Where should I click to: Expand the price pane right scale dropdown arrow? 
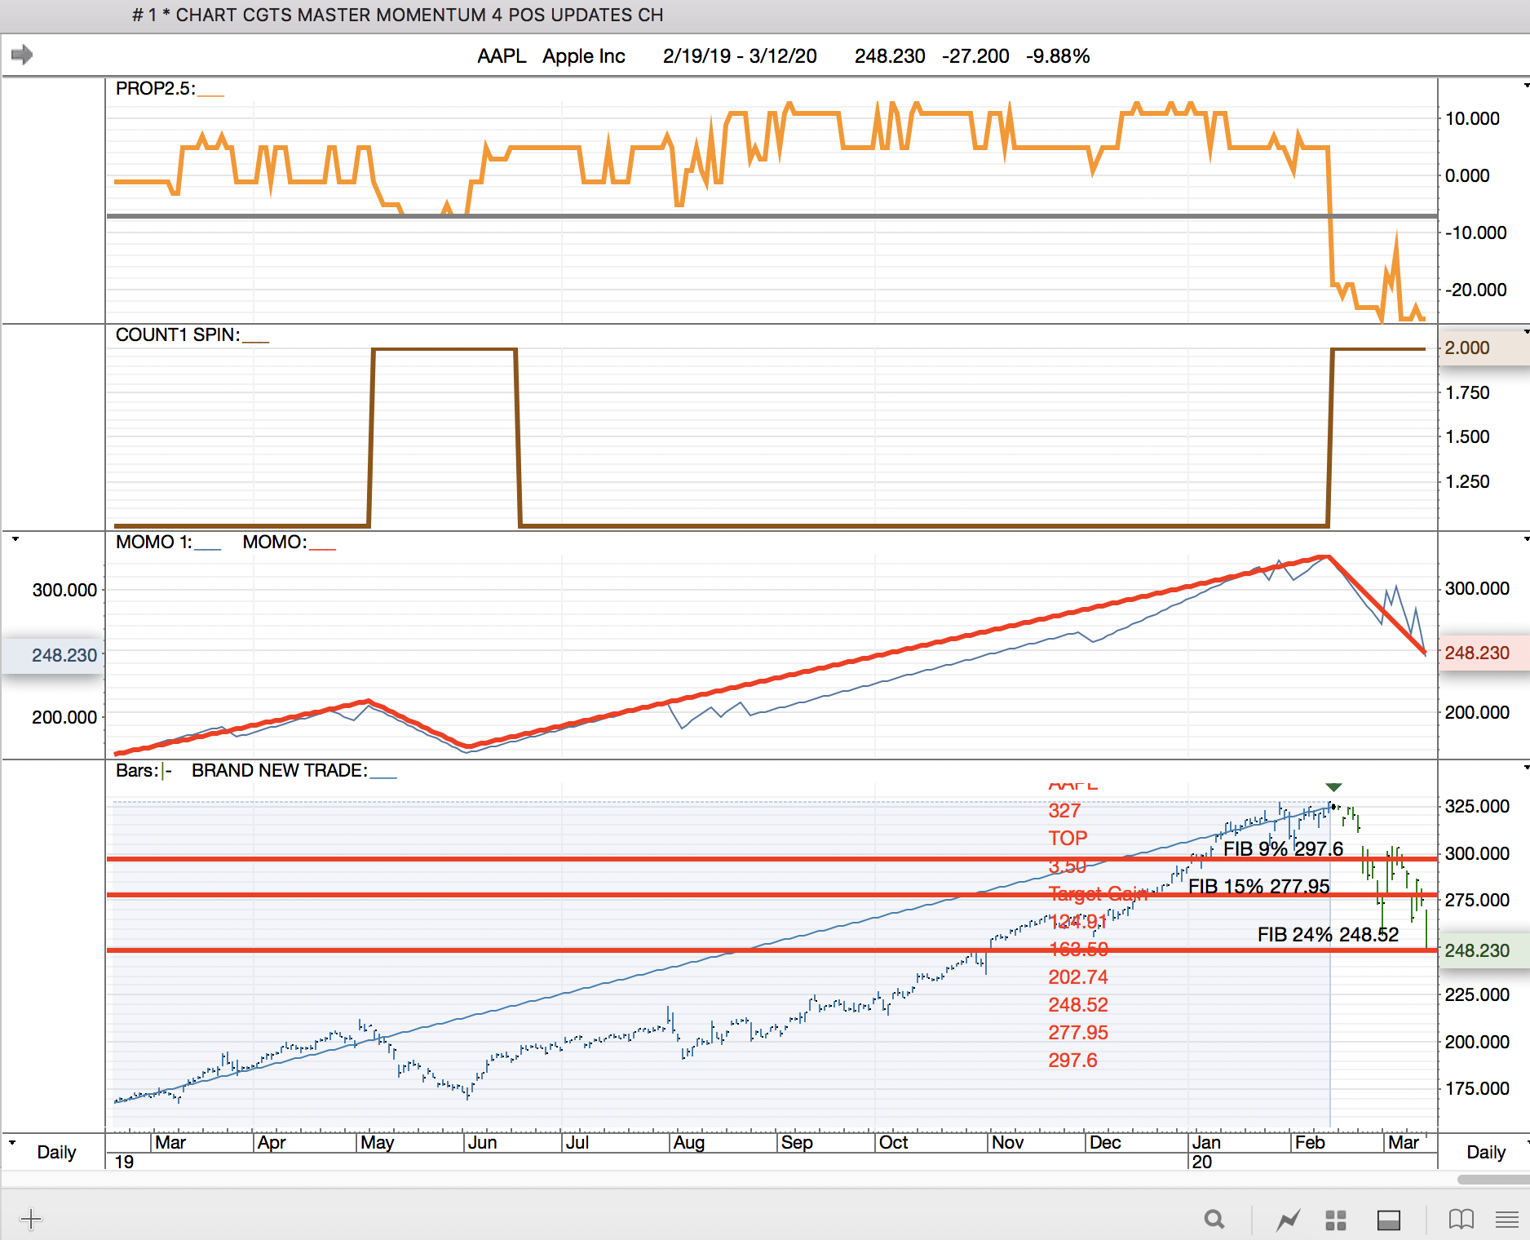click(x=1526, y=767)
